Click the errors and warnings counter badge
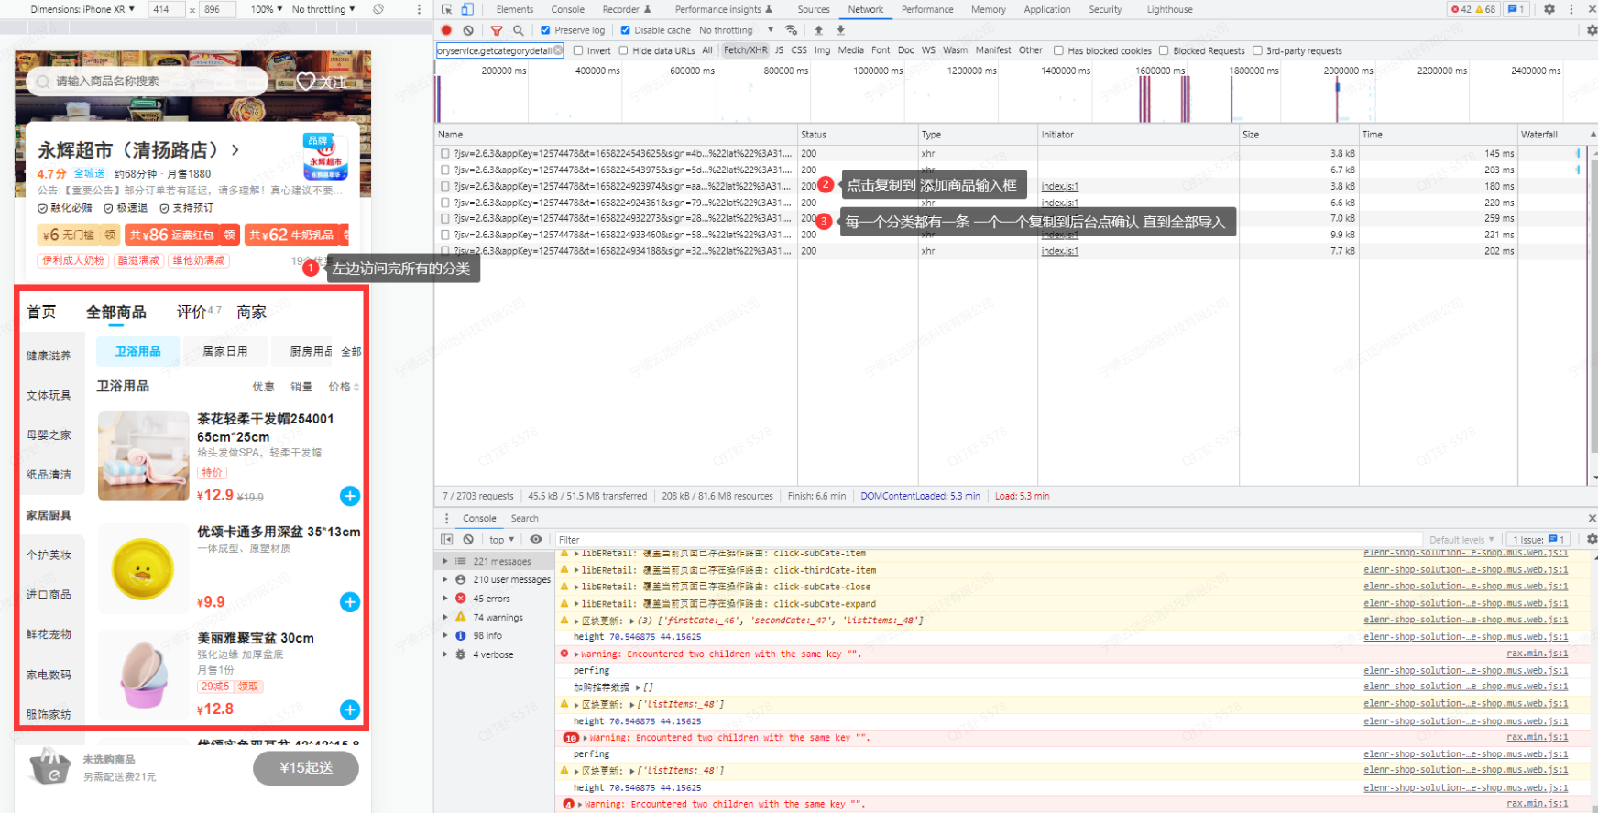 [x=1473, y=9]
